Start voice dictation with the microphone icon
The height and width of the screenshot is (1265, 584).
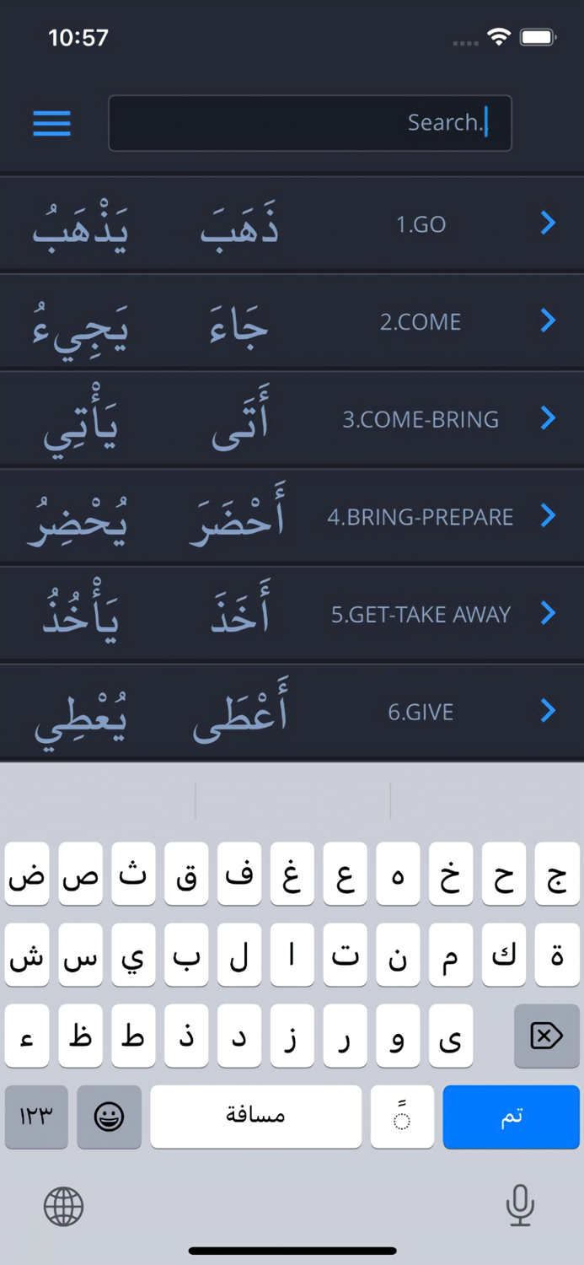pos(520,1206)
